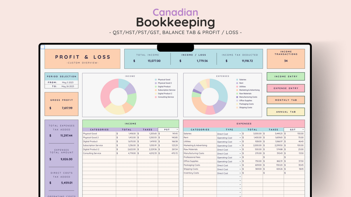Viewport: 351px width, 197px height.
Task: Open type dropdown for Rent row
Action: click(x=240, y=138)
